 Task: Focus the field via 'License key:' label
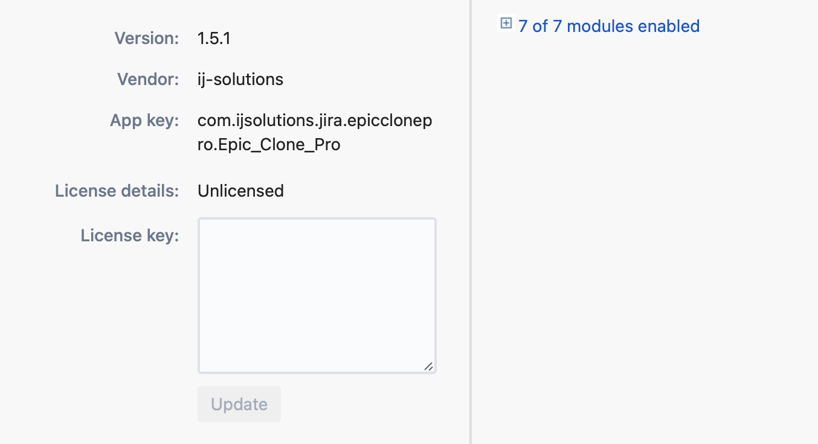point(130,235)
